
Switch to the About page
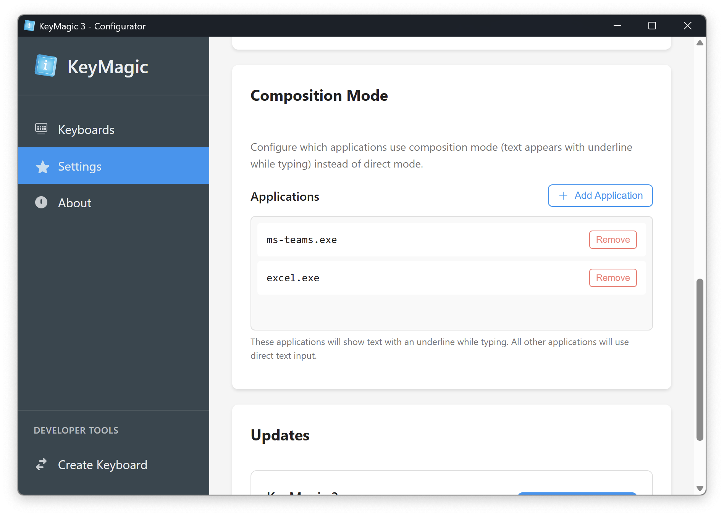click(74, 203)
